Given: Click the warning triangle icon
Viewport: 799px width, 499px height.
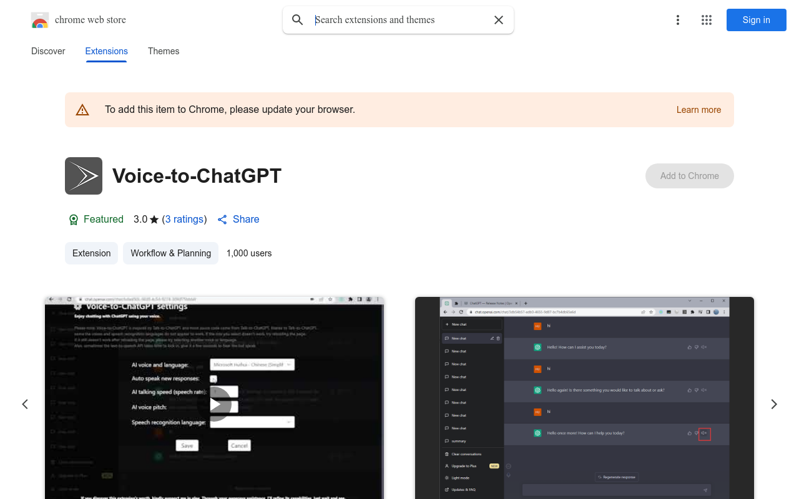Looking at the screenshot, I should pyautogui.click(x=82, y=110).
